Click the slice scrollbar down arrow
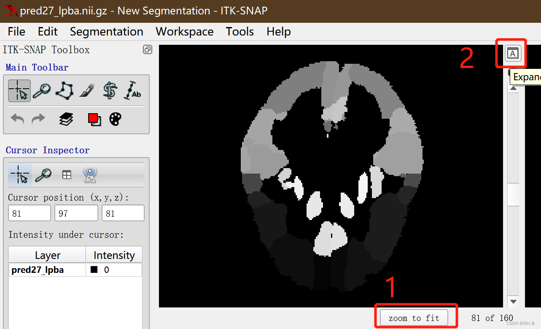Screen dimensions: 541x329 pyautogui.click(x=513, y=302)
